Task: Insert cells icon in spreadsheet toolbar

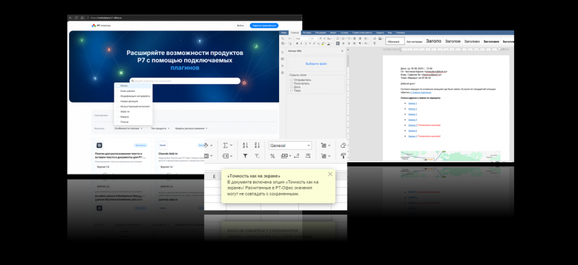Action: [324, 146]
